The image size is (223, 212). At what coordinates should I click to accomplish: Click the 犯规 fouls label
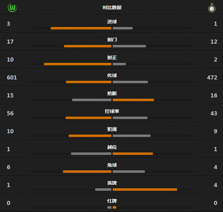112,129
